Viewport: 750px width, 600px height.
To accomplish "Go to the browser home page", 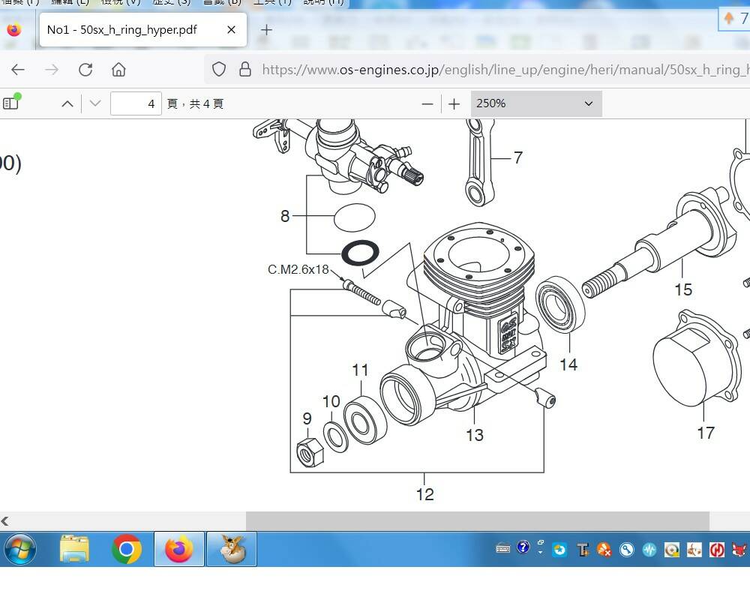I will click(118, 70).
